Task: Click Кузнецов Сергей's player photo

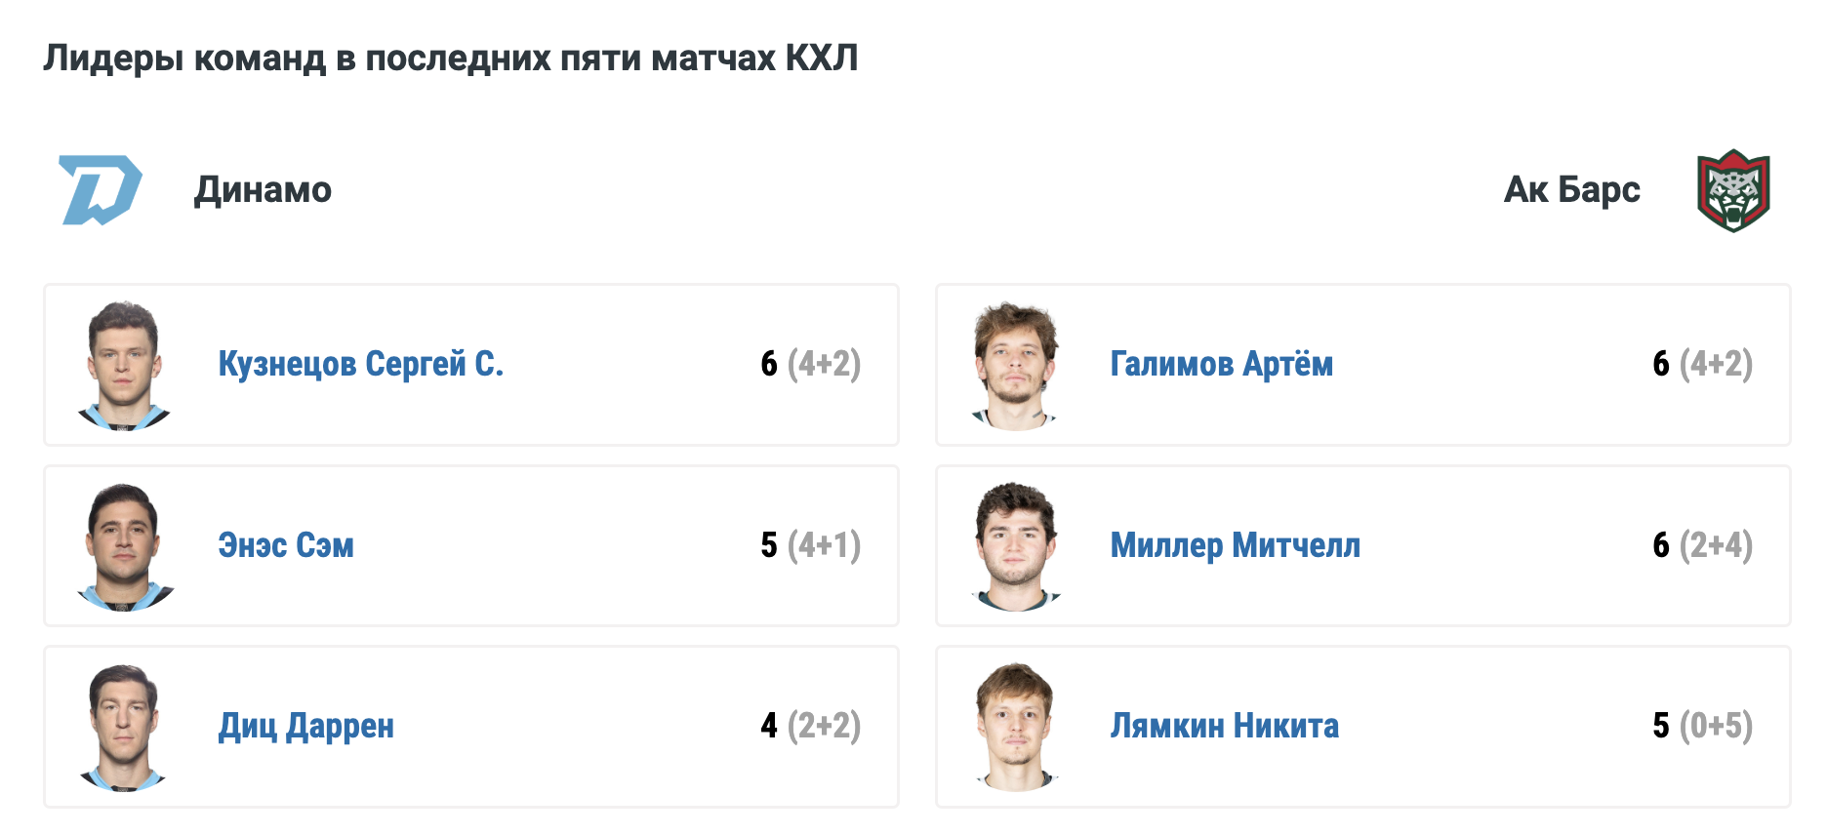Action: coord(124,365)
